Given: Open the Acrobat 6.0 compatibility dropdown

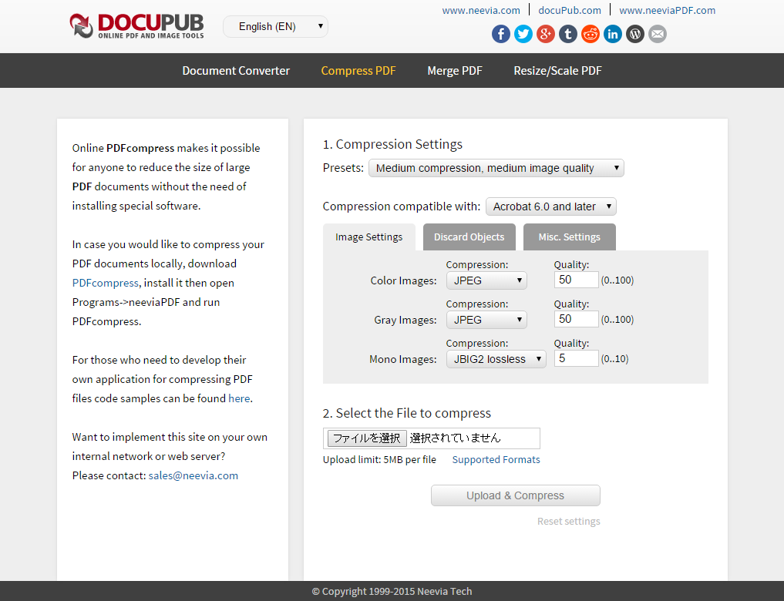Looking at the screenshot, I should tap(551, 206).
